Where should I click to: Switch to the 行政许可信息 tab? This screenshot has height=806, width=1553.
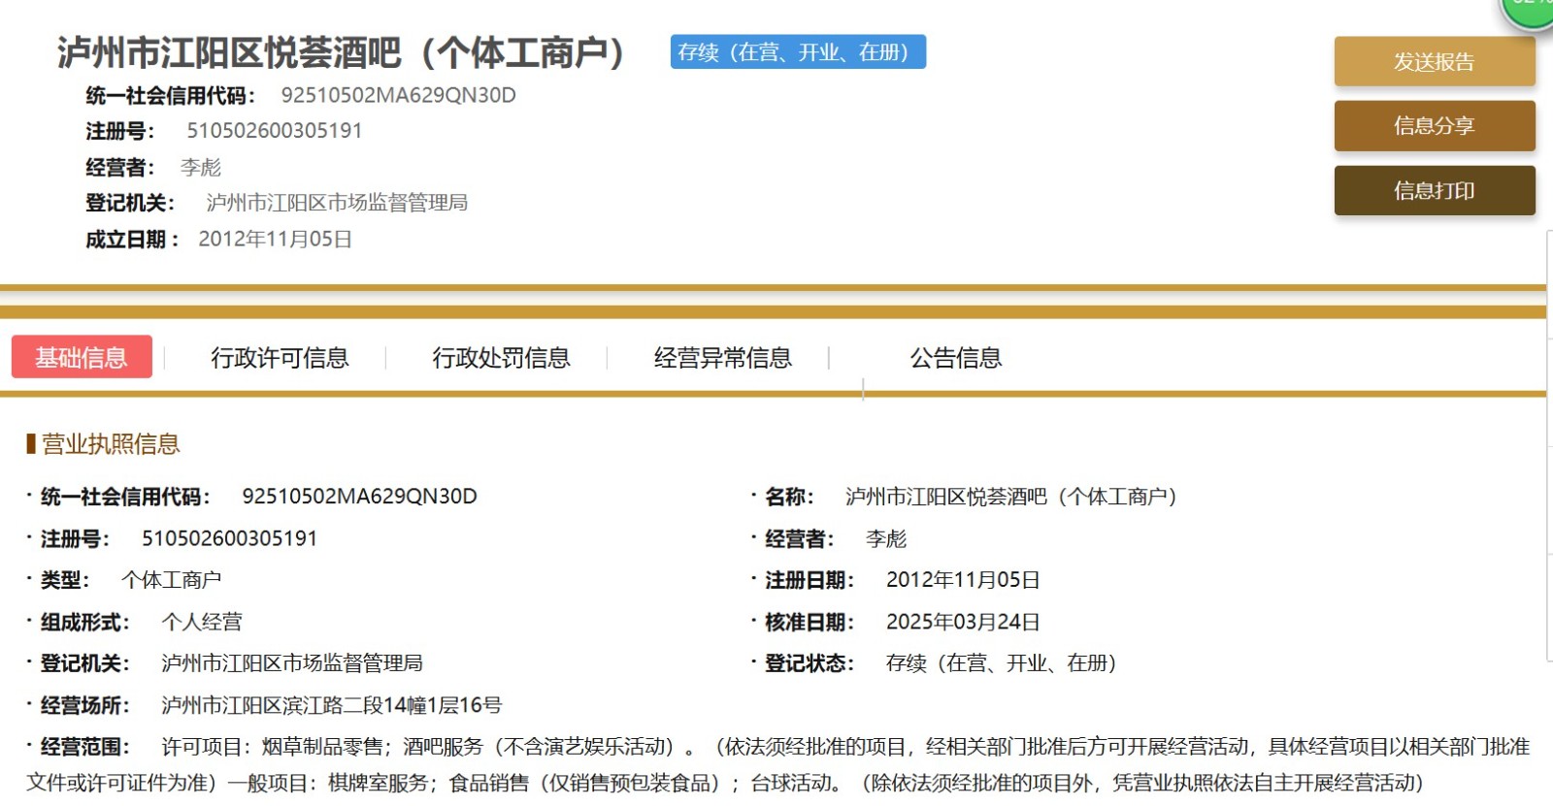[x=280, y=358]
